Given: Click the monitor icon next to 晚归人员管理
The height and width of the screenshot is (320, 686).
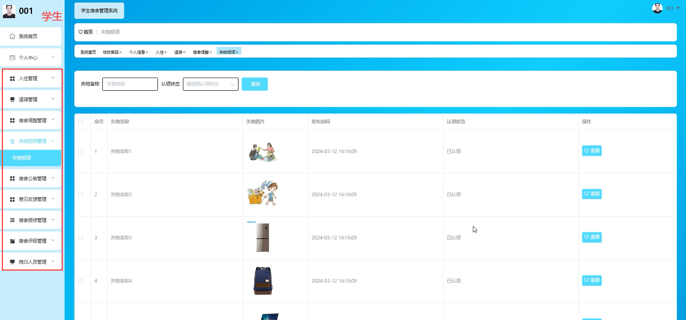Looking at the screenshot, I should 12,262.
